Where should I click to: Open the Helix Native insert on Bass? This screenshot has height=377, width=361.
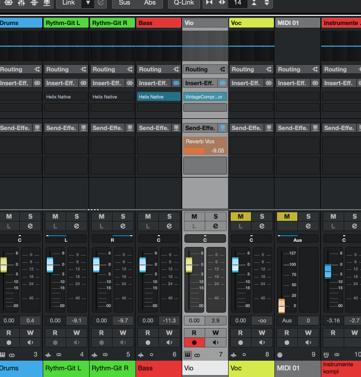[x=158, y=96]
